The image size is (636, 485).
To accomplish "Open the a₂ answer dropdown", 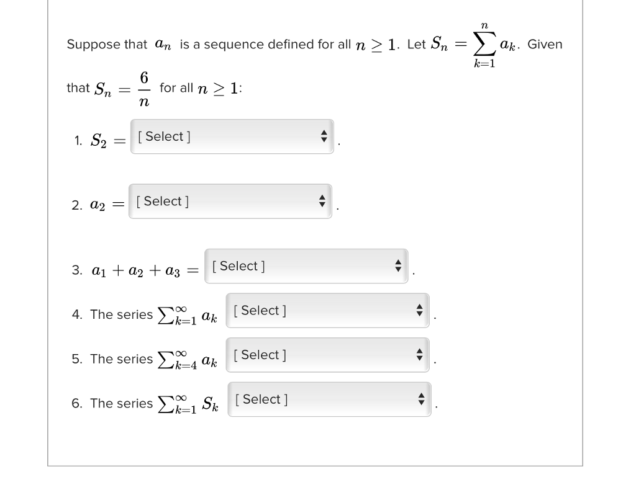I will click(230, 202).
